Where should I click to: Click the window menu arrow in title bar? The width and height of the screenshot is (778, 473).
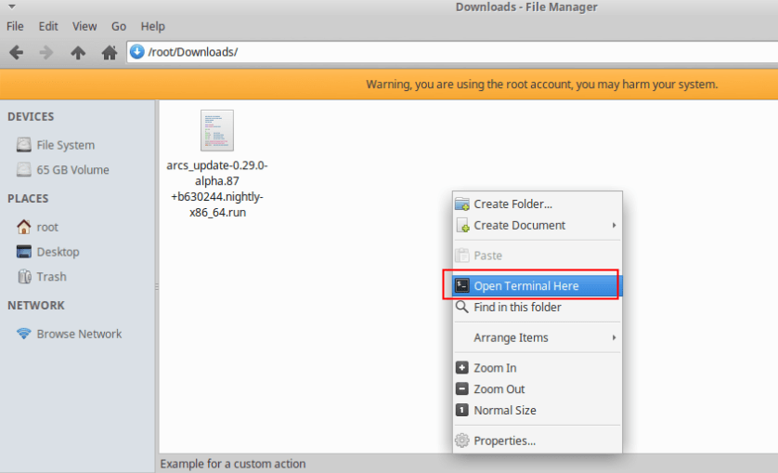tap(12, 7)
